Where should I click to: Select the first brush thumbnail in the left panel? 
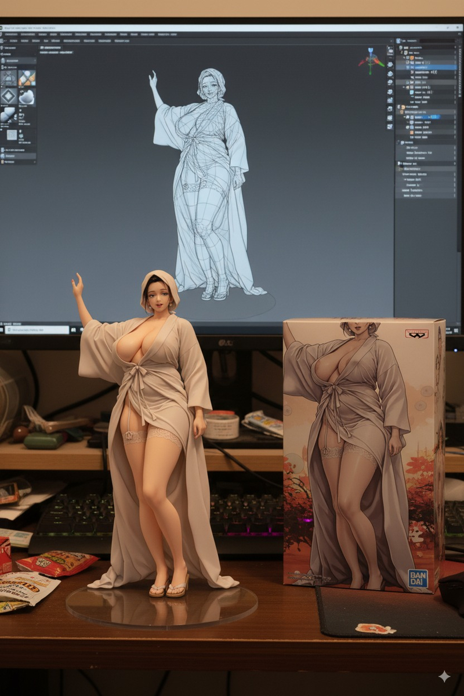coord(9,78)
